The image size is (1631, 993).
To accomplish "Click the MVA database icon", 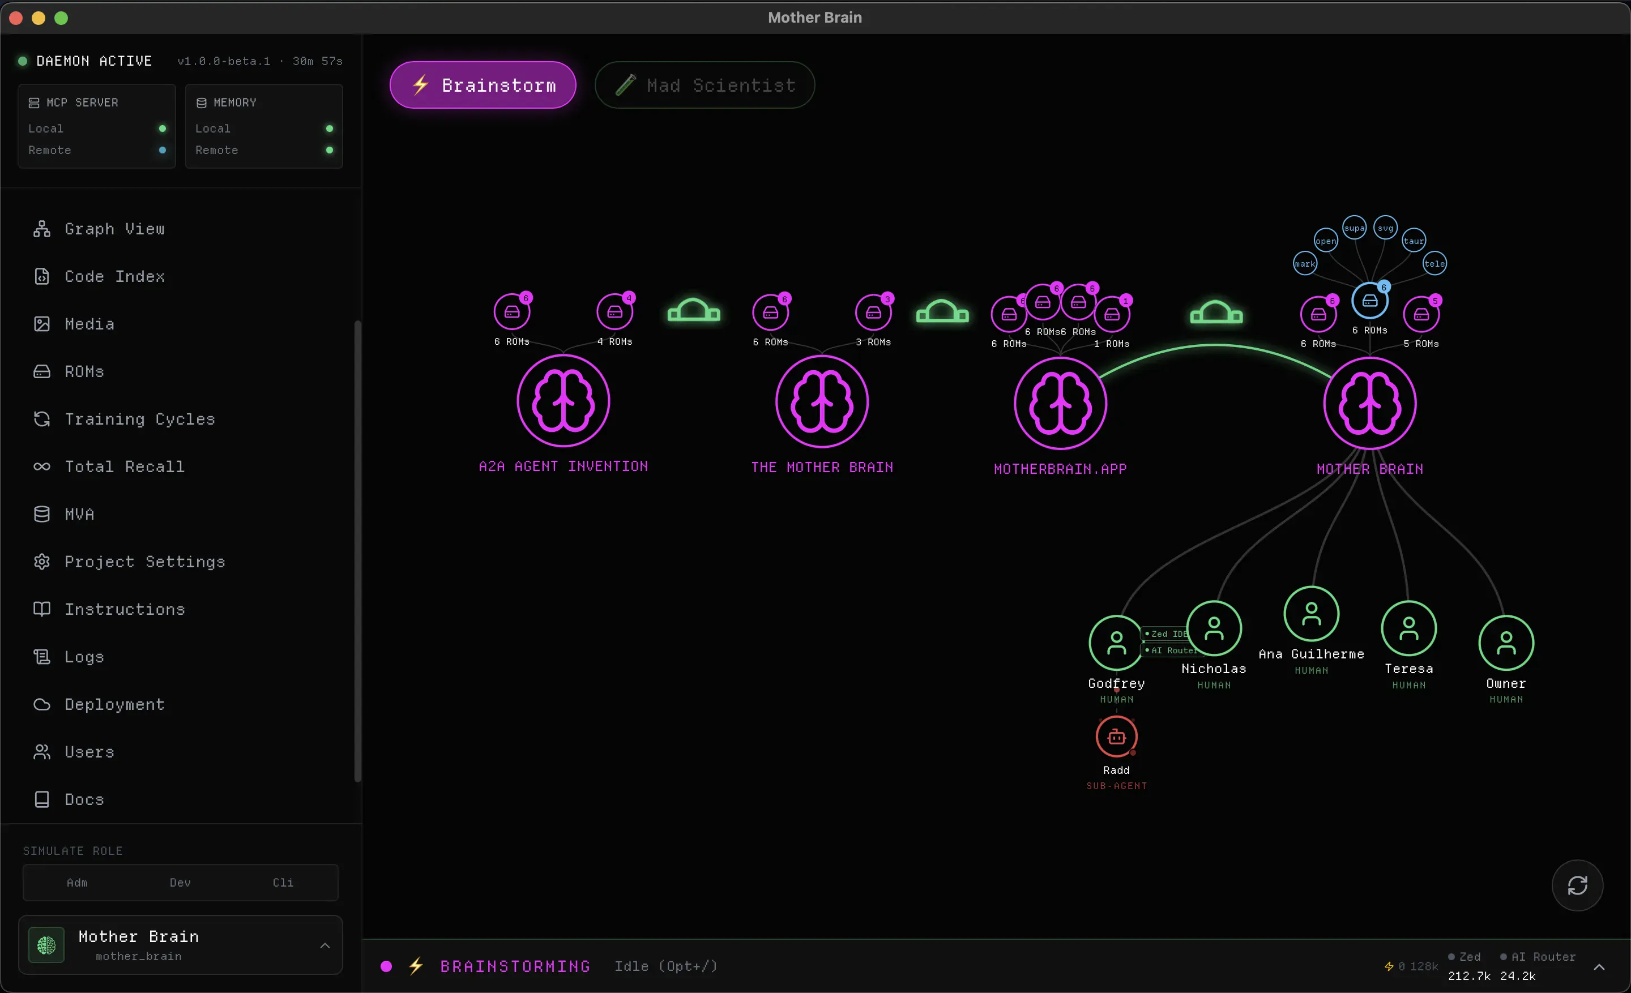I will (42, 514).
